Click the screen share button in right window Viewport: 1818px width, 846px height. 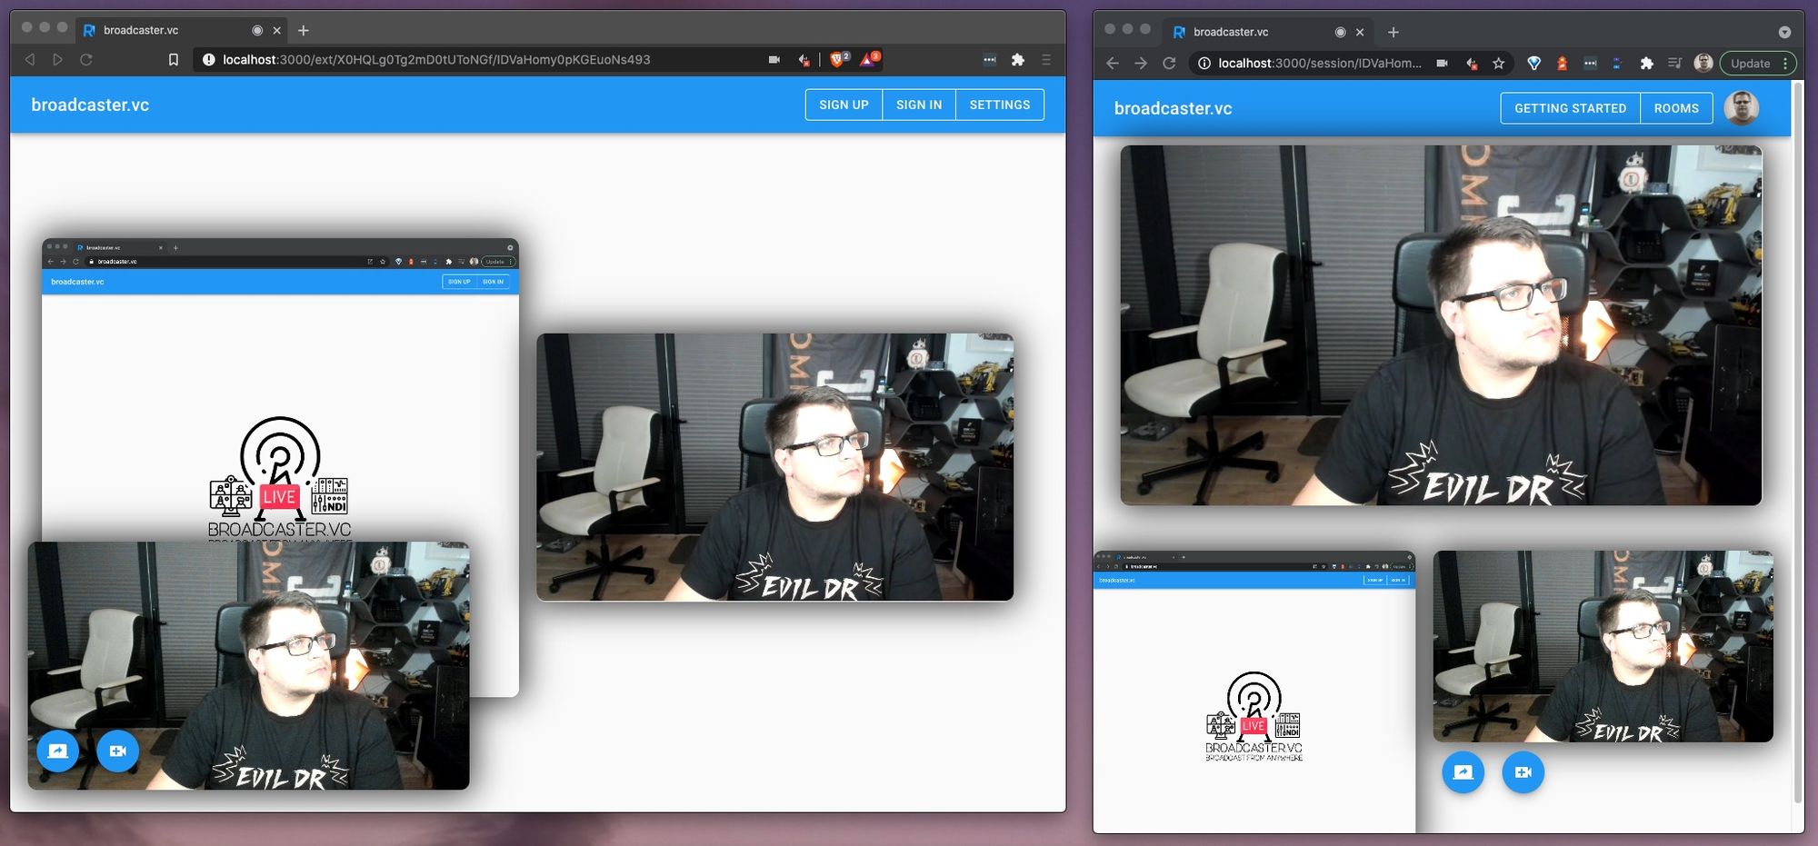pyautogui.click(x=1463, y=772)
